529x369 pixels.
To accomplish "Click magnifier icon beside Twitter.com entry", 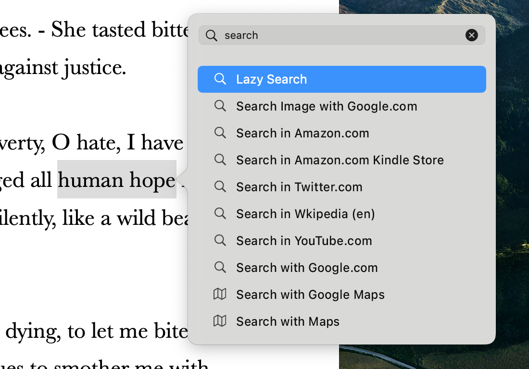I will coord(220,186).
